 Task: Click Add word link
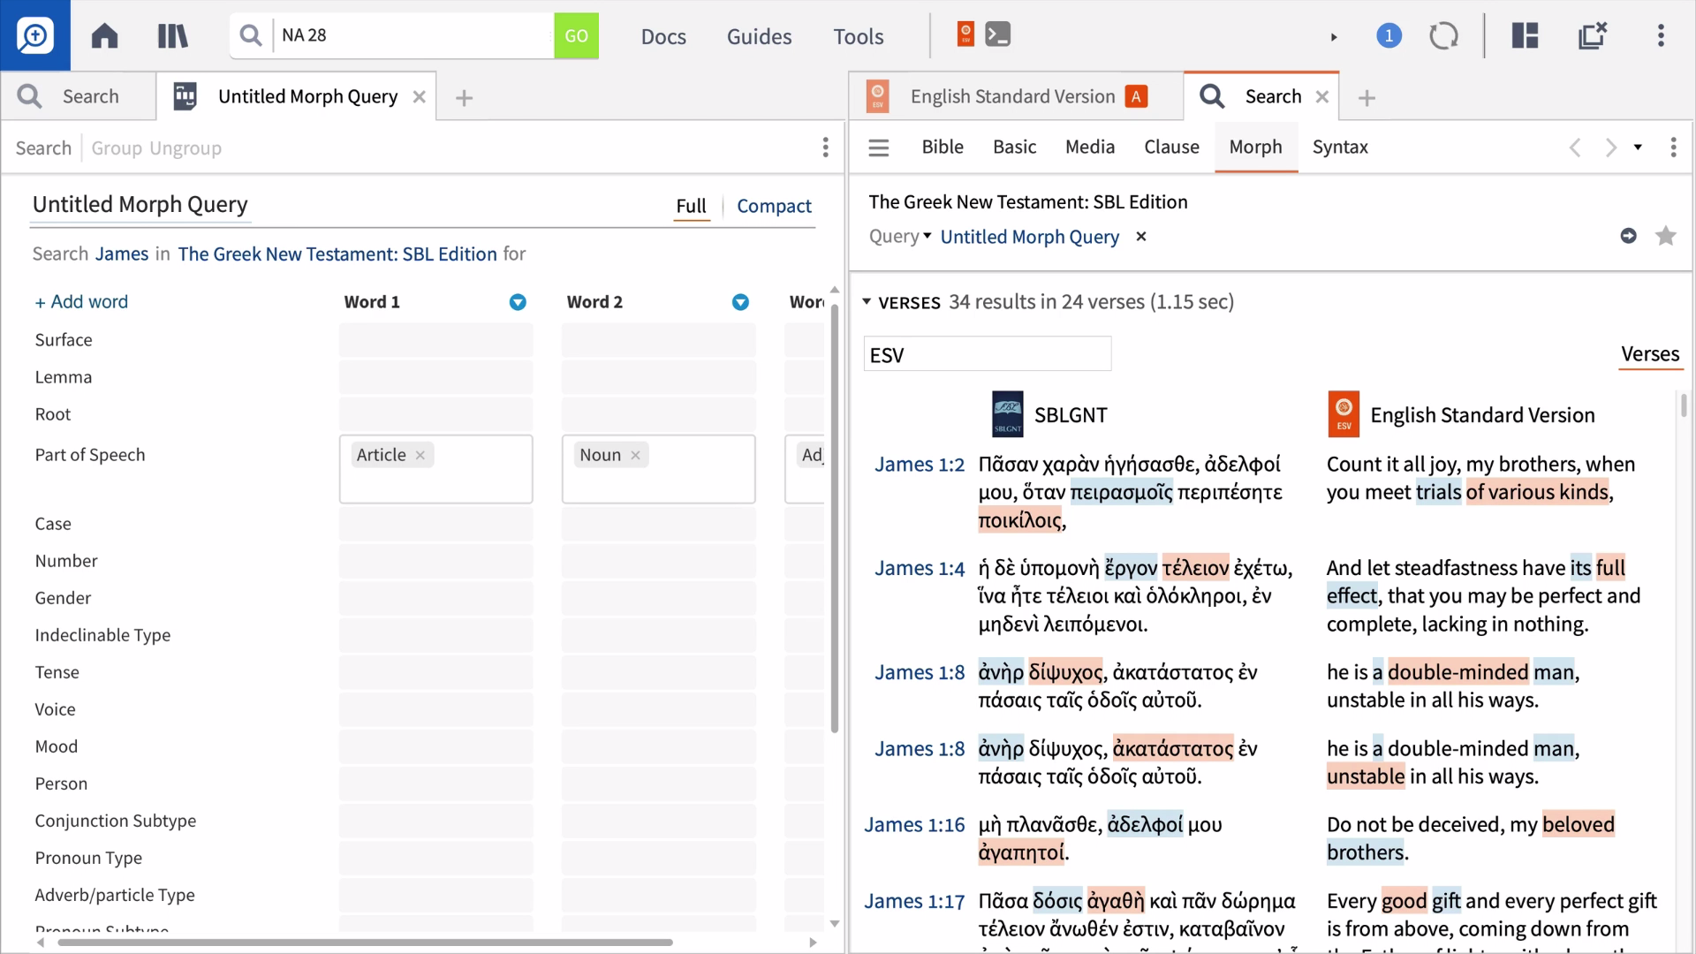point(81,302)
